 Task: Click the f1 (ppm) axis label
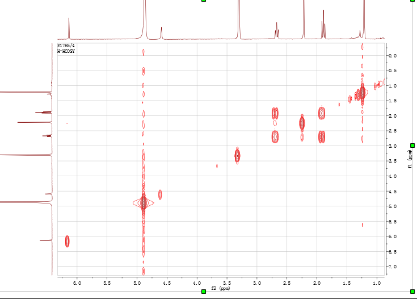[x=410, y=159]
